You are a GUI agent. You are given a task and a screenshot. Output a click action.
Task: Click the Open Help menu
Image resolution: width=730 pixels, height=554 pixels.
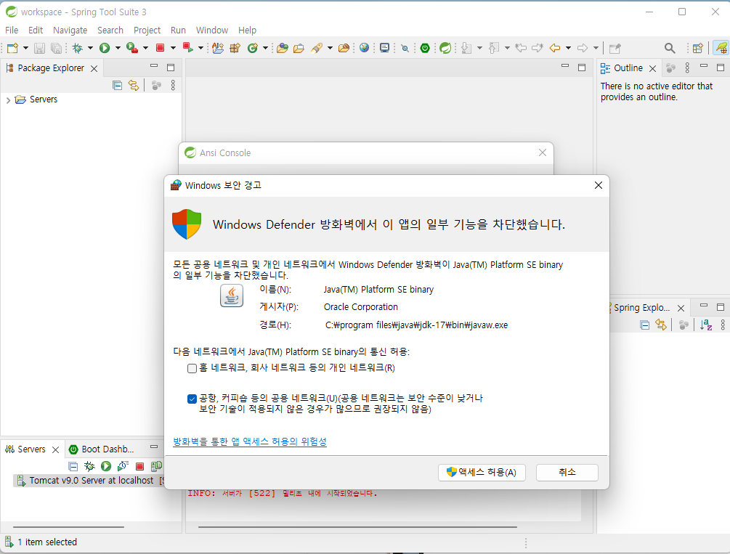click(x=247, y=30)
